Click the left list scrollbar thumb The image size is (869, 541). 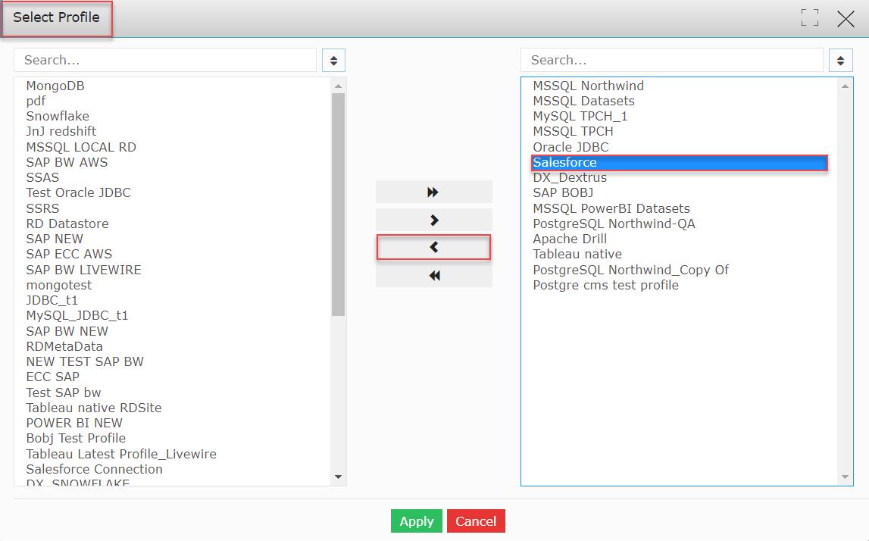tap(338, 205)
